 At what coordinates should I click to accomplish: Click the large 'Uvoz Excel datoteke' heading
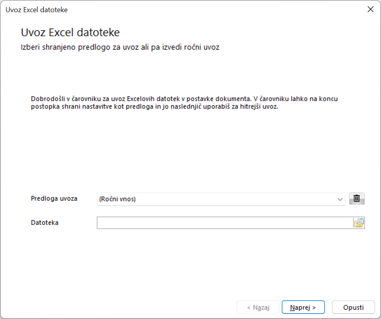tap(70, 32)
